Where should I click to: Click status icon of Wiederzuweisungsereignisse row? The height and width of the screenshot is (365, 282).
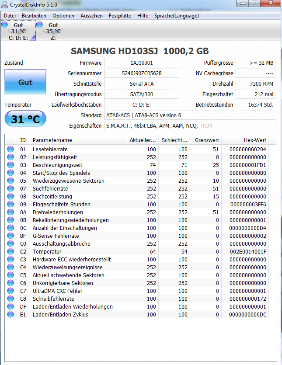click(10, 267)
